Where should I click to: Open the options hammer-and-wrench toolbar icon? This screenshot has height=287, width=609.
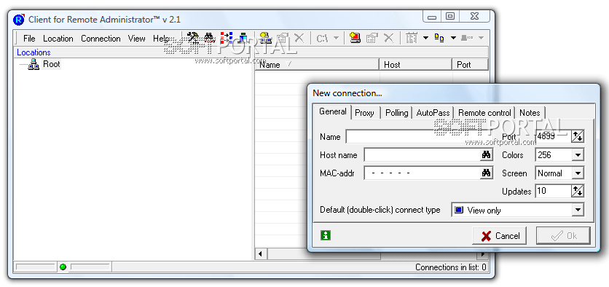(x=193, y=38)
